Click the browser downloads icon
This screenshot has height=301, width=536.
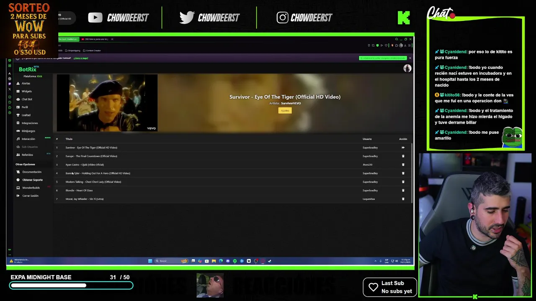click(x=405, y=45)
